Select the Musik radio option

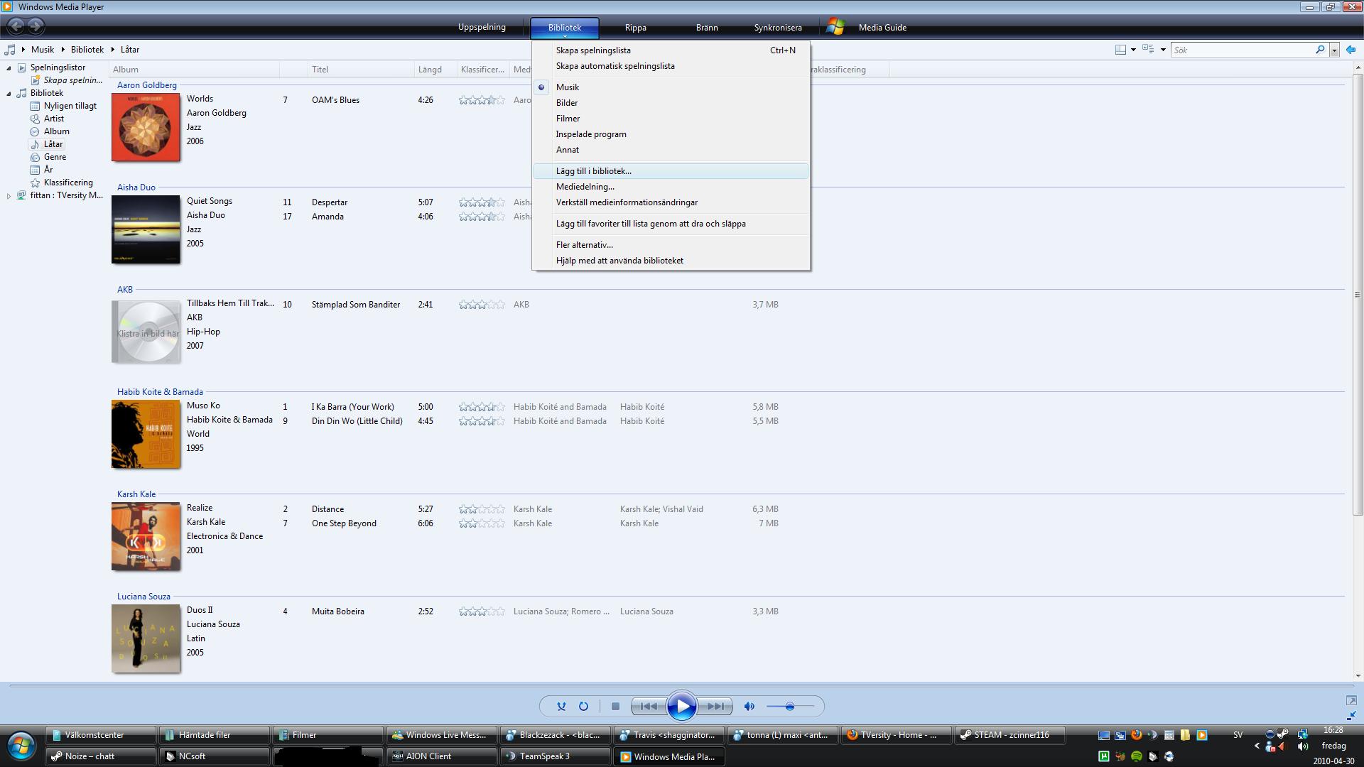click(567, 87)
